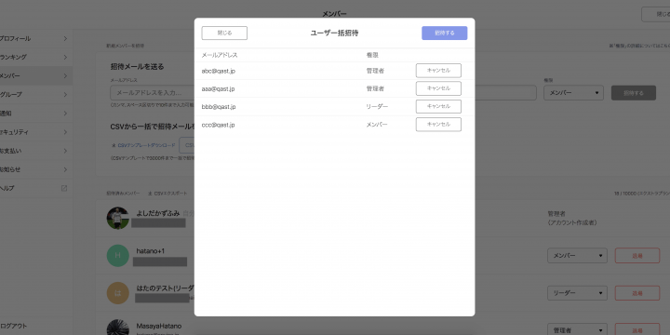Select the bbb@qast.jp email text

[x=219, y=107]
